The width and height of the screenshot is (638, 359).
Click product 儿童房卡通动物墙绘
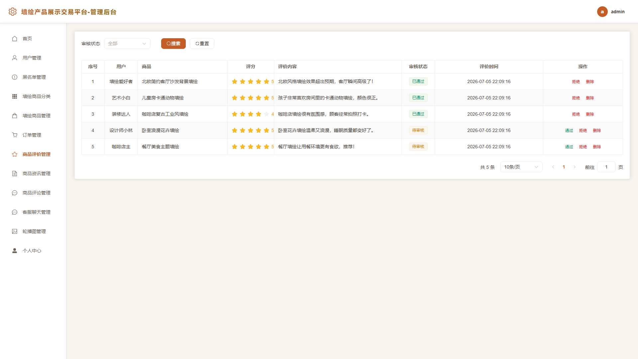pyautogui.click(x=163, y=98)
